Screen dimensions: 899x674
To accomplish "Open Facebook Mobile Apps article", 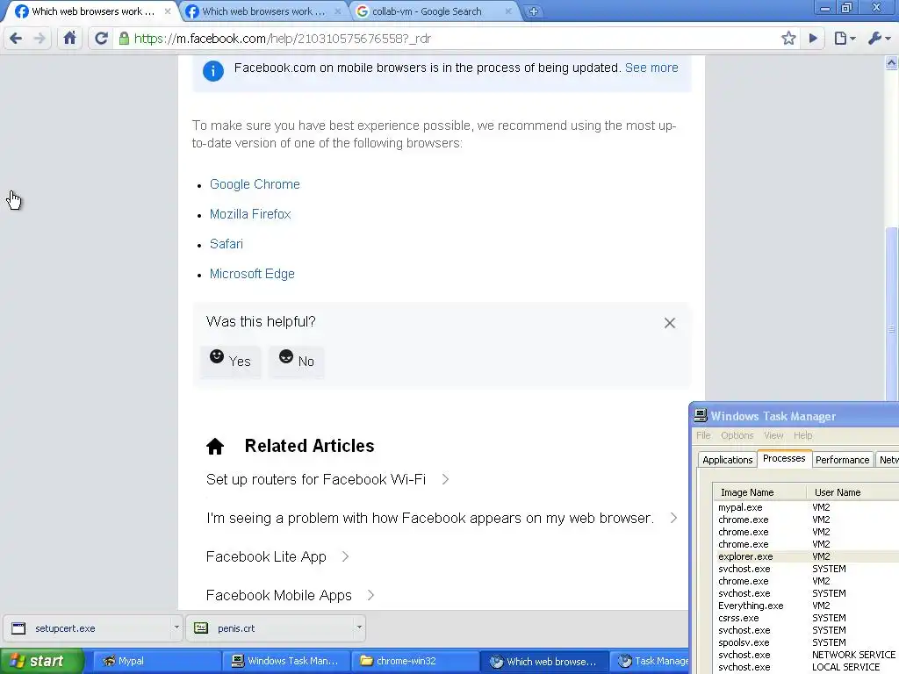I will coord(278,596).
